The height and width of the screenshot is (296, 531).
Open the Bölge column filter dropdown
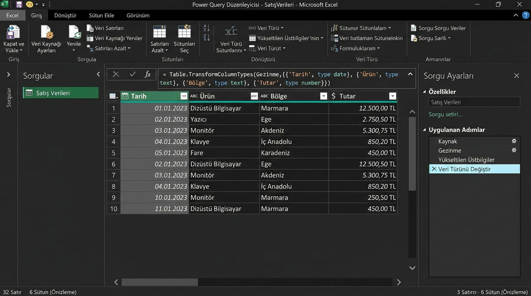323,96
